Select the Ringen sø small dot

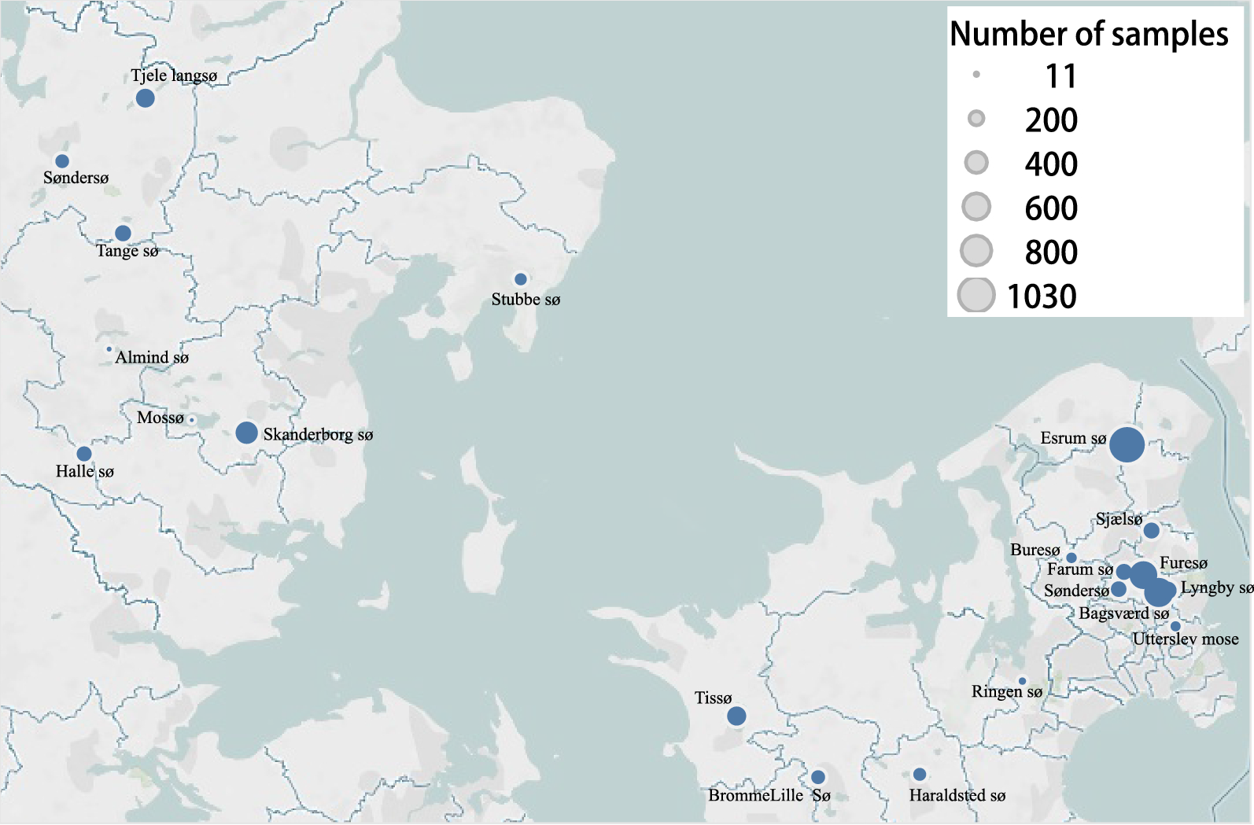pyautogui.click(x=1023, y=681)
